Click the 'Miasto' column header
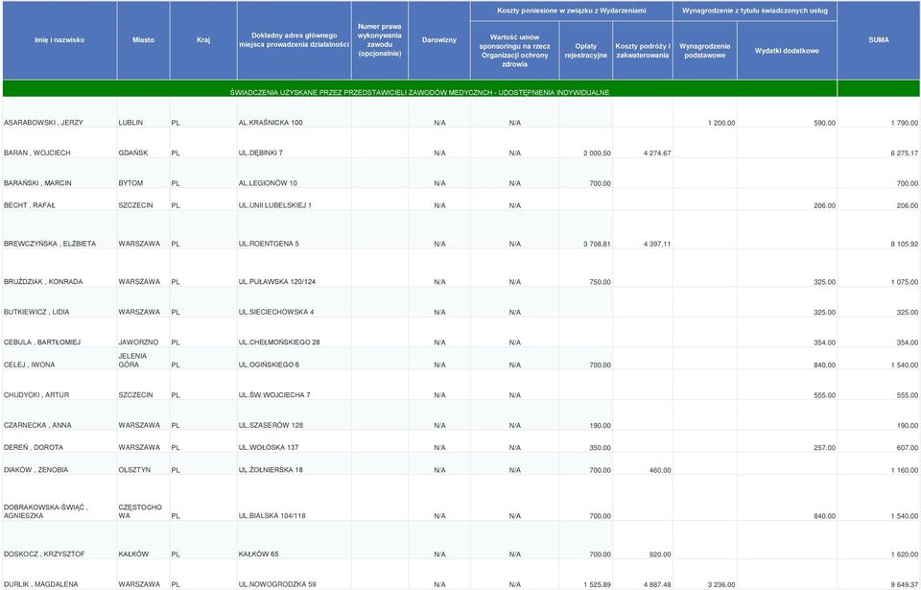The height and width of the screenshot is (590, 921). point(143,40)
